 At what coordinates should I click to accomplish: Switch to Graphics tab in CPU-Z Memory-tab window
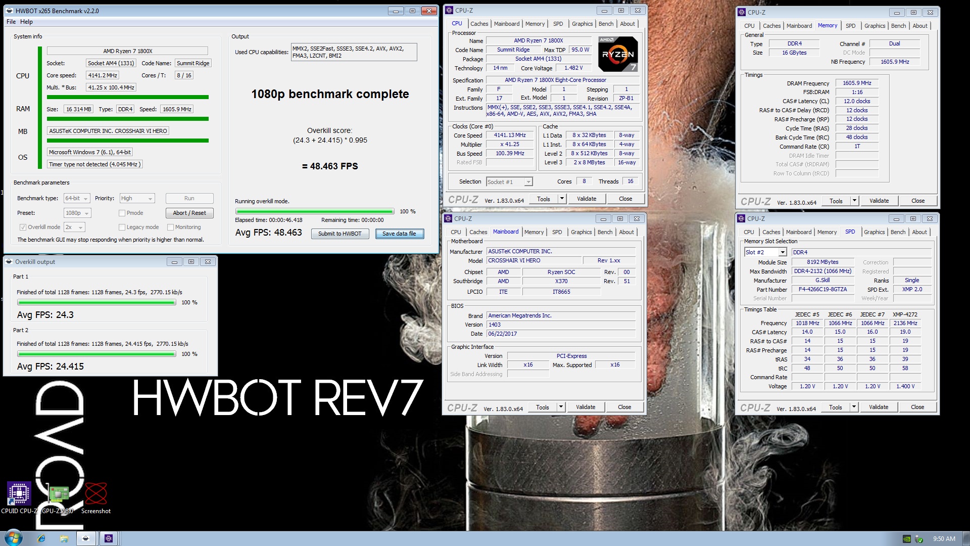pos(875,26)
